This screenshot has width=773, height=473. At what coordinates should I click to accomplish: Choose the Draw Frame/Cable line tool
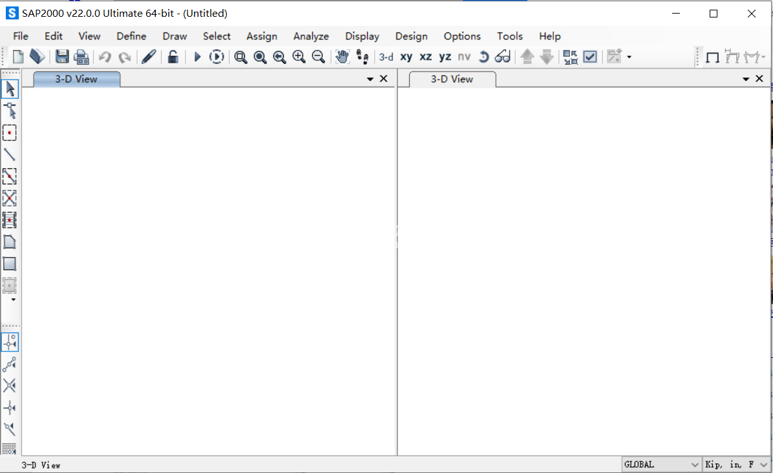[9, 155]
